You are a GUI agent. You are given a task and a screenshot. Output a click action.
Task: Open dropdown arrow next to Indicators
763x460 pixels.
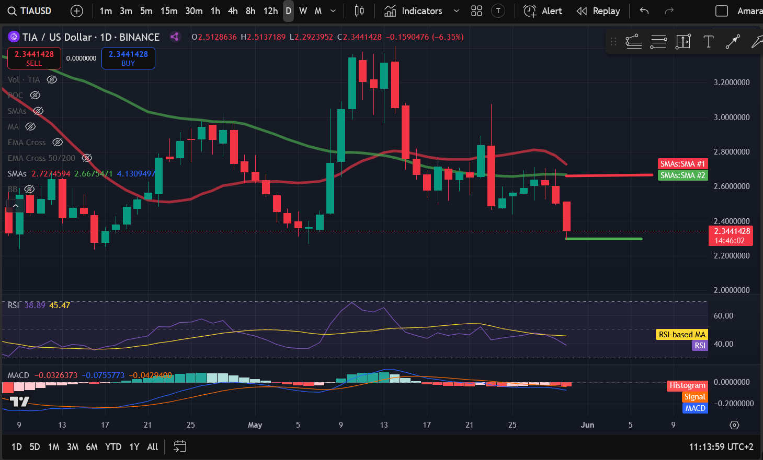pyautogui.click(x=456, y=11)
